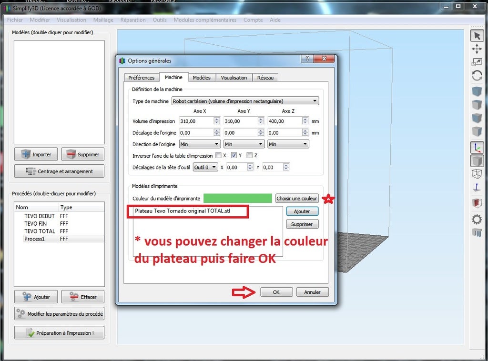Click the green printer model color swatch
488x361 pixels.
coord(237,198)
